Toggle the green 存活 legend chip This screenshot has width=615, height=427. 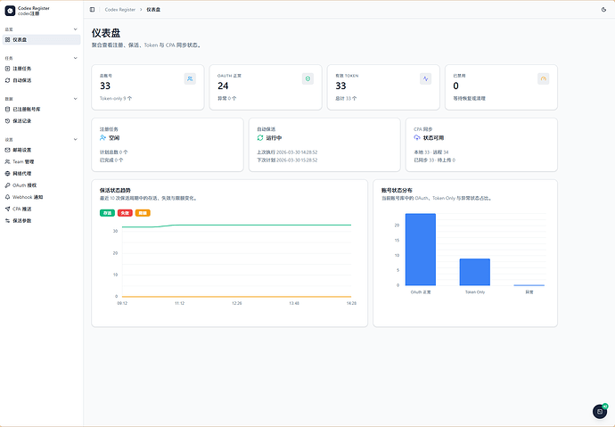(x=107, y=213)
